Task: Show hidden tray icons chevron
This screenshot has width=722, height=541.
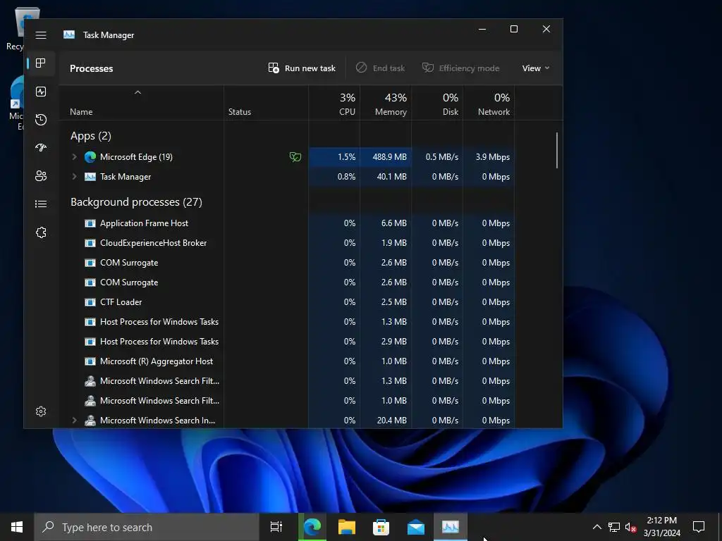Action: click(x=596, y=527)
